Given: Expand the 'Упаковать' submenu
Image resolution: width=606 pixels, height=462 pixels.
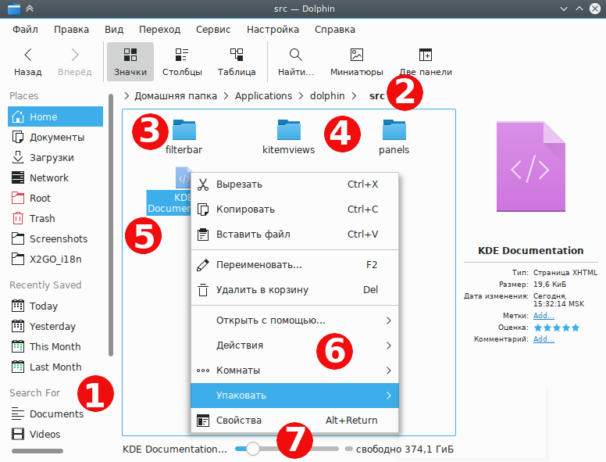Looking at the screenshot, I should [x=295, y=396].
